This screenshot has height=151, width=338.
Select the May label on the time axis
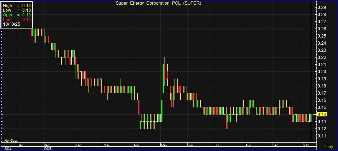[x=164, y=145]
